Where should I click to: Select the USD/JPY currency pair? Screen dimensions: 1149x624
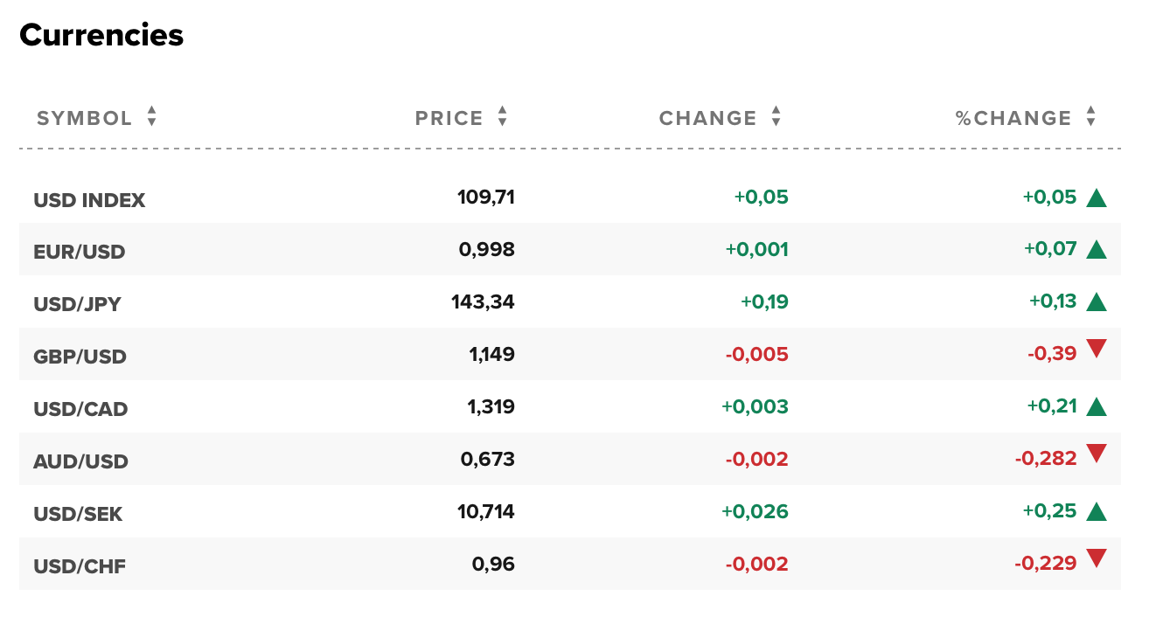click(x=77, y=304)
